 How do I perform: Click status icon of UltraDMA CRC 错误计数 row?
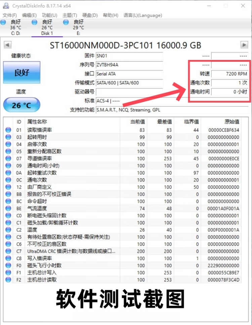(8, 251)
